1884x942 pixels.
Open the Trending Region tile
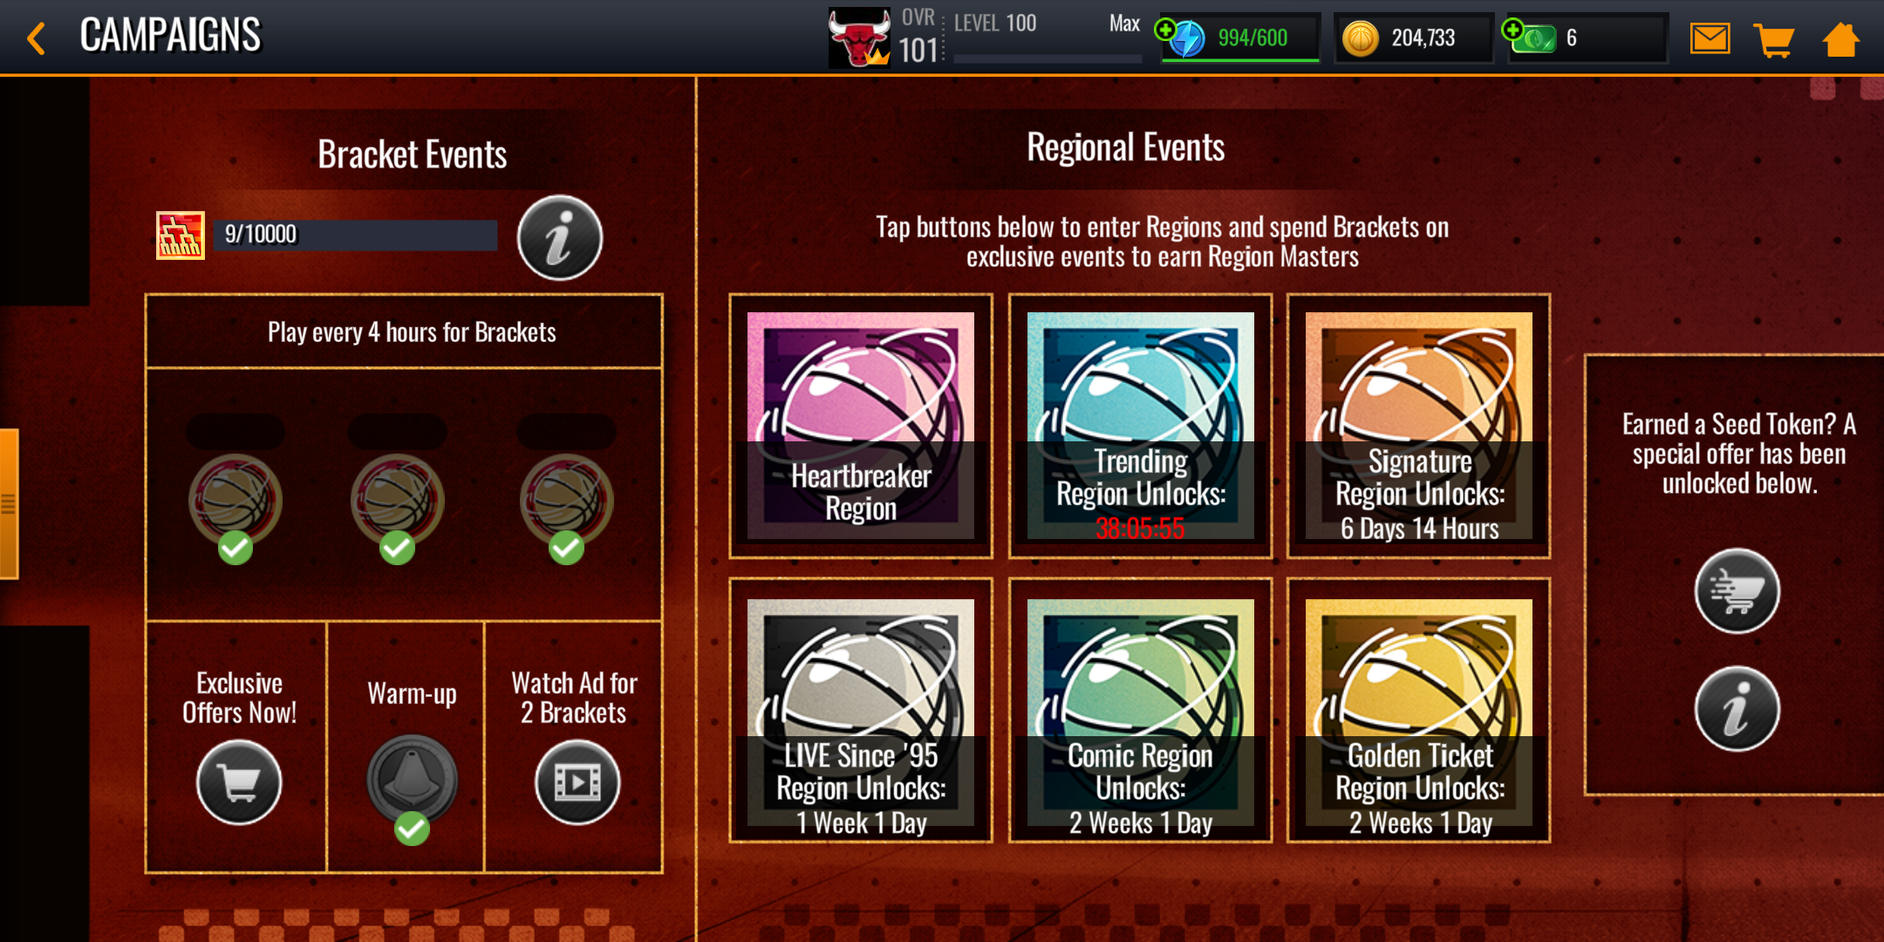point(1140,426)
